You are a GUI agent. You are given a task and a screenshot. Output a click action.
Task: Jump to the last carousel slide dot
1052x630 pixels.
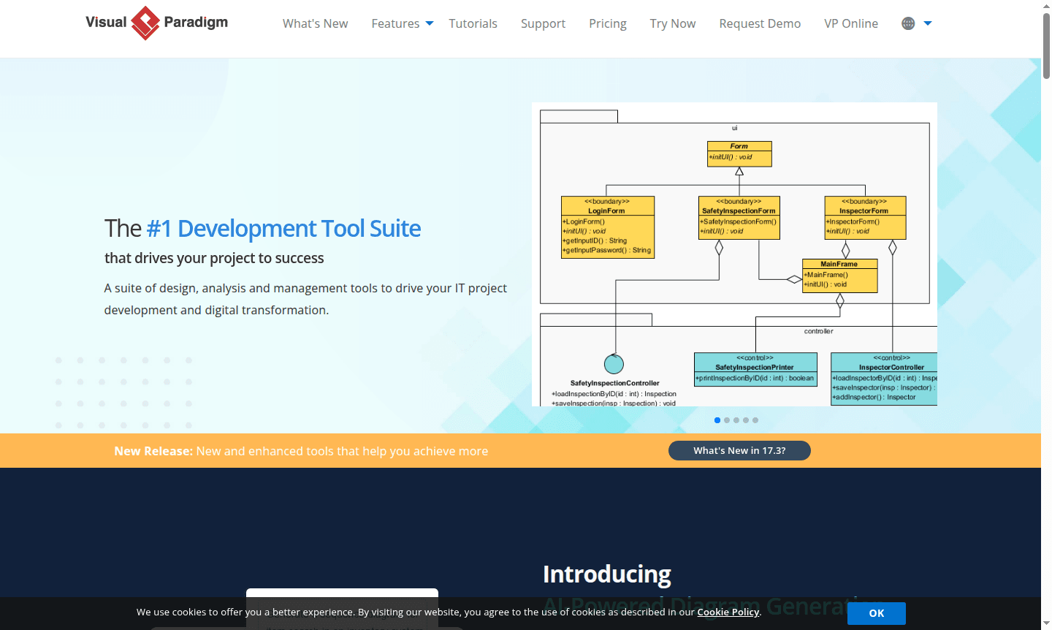(755, 420)
